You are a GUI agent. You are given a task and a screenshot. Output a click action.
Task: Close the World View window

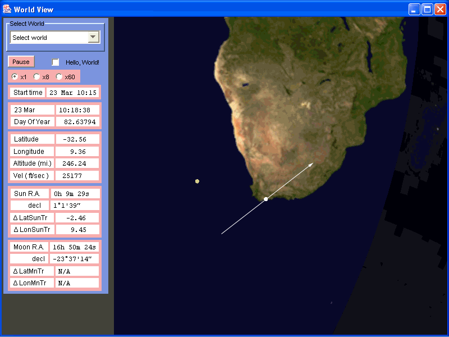439,9
